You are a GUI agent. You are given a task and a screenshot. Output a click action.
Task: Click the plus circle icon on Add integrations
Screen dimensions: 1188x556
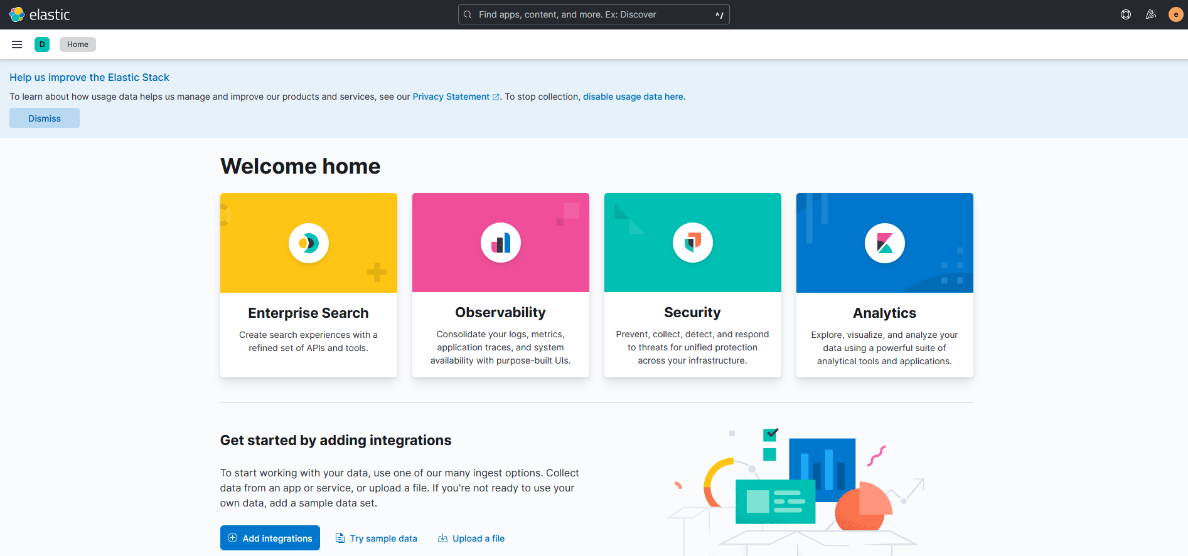pos(232,538)
